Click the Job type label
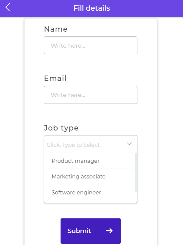The height and width of the screenshot is (246, 183). (x=61, y=128)
